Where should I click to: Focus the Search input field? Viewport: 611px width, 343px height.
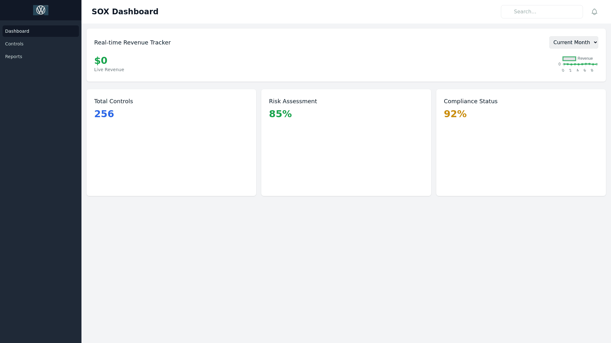542,12
